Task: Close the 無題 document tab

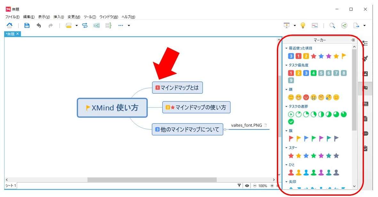Action: pos(18,34)
